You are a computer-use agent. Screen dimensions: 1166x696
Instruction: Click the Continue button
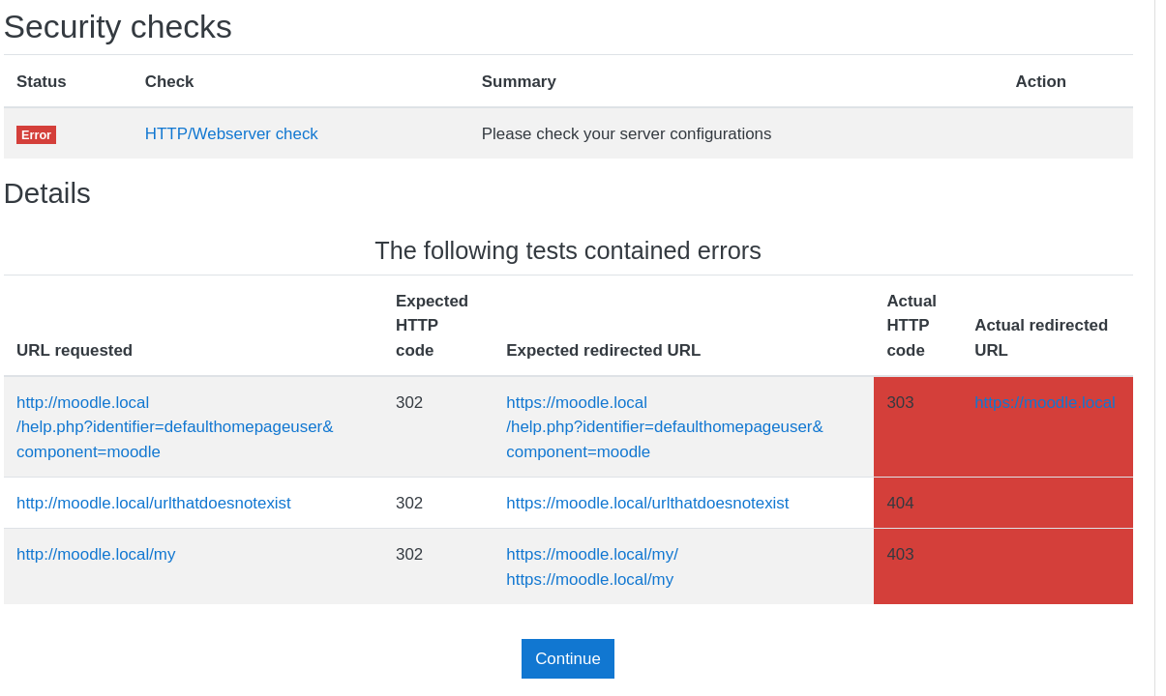pyautogui.click(x=567, y=658)
